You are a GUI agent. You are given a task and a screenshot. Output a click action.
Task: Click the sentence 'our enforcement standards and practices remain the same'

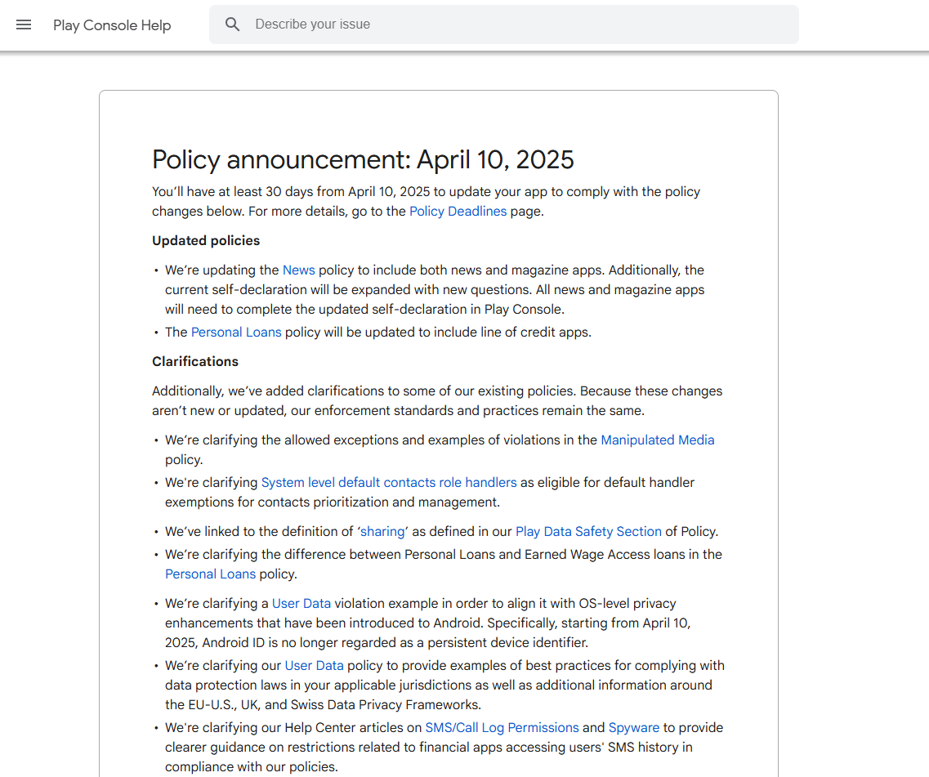click(467, 411)
